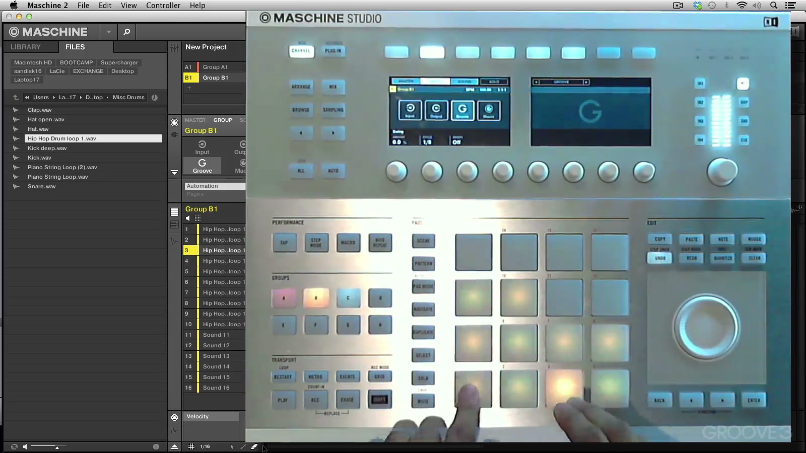This screenshot has width=806, height=453.
Task: Select sound slot 5 Hip Hop loop
Action: click(215, 271)
